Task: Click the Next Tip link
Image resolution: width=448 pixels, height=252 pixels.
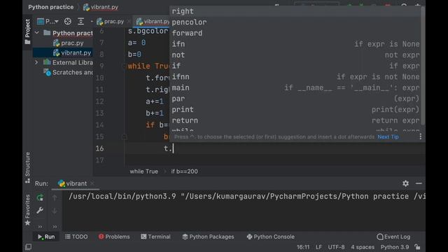Action: (388, 137)
